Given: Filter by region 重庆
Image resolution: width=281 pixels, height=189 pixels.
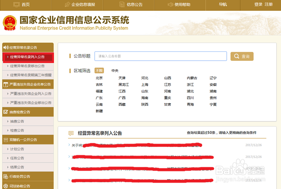Looking at the screenshot, I should pyautogui.click(x=167, y=98).
